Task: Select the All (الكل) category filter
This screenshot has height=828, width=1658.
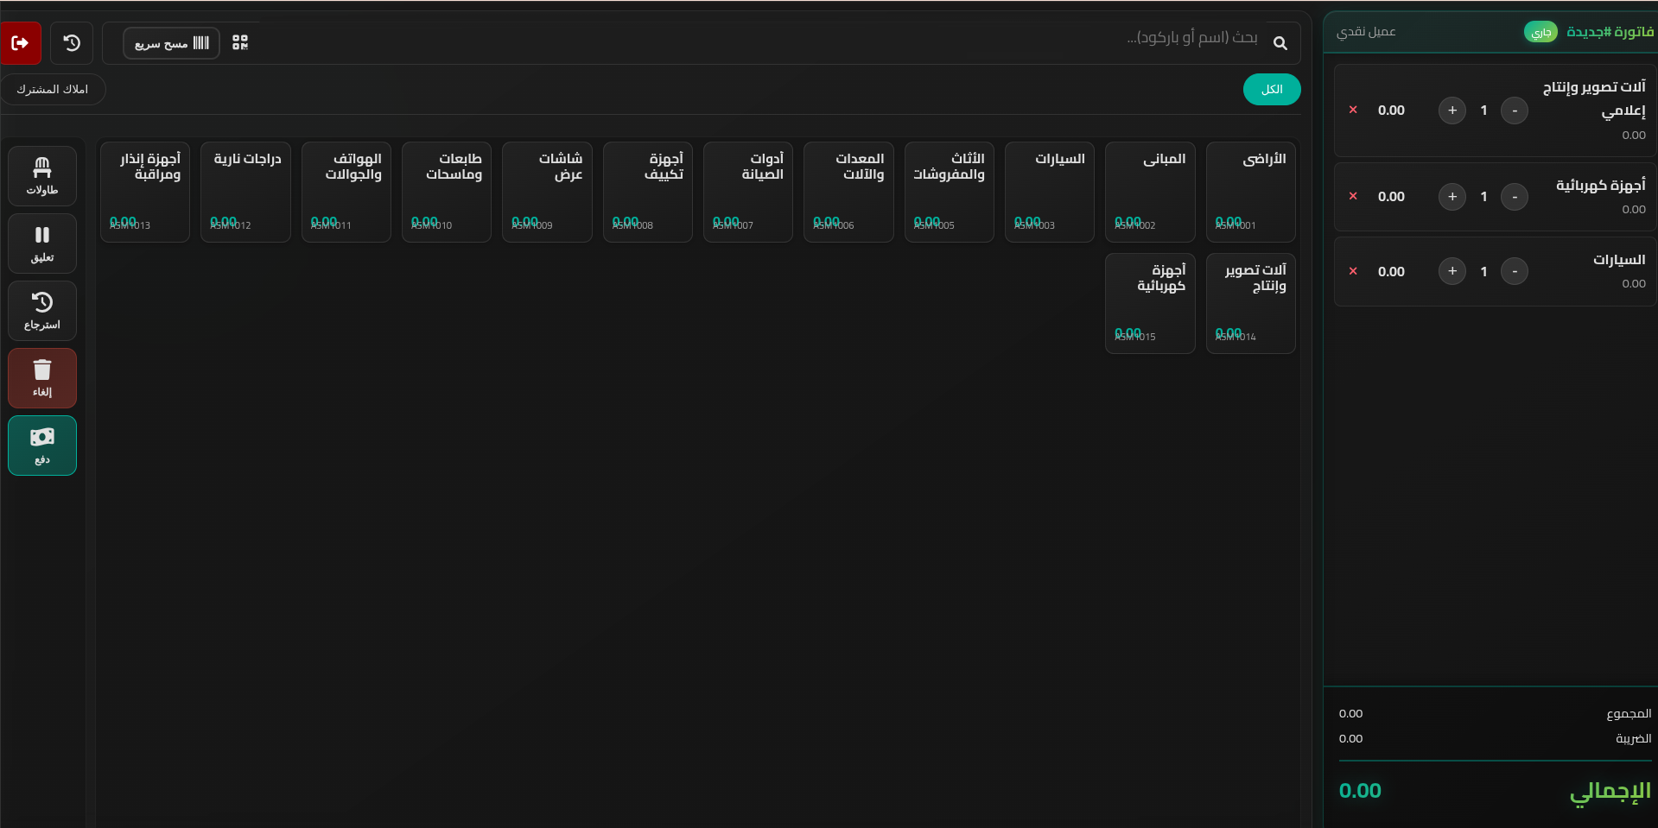Action: point(1271,90)
